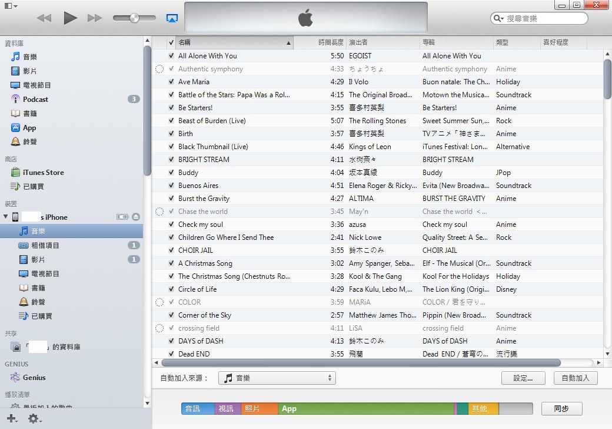Open 書籍 under the iPhone
Screen dimensions: 612x429
point(32,288)
